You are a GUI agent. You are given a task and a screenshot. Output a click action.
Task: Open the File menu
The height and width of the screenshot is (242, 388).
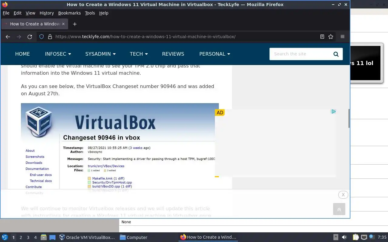6,13
